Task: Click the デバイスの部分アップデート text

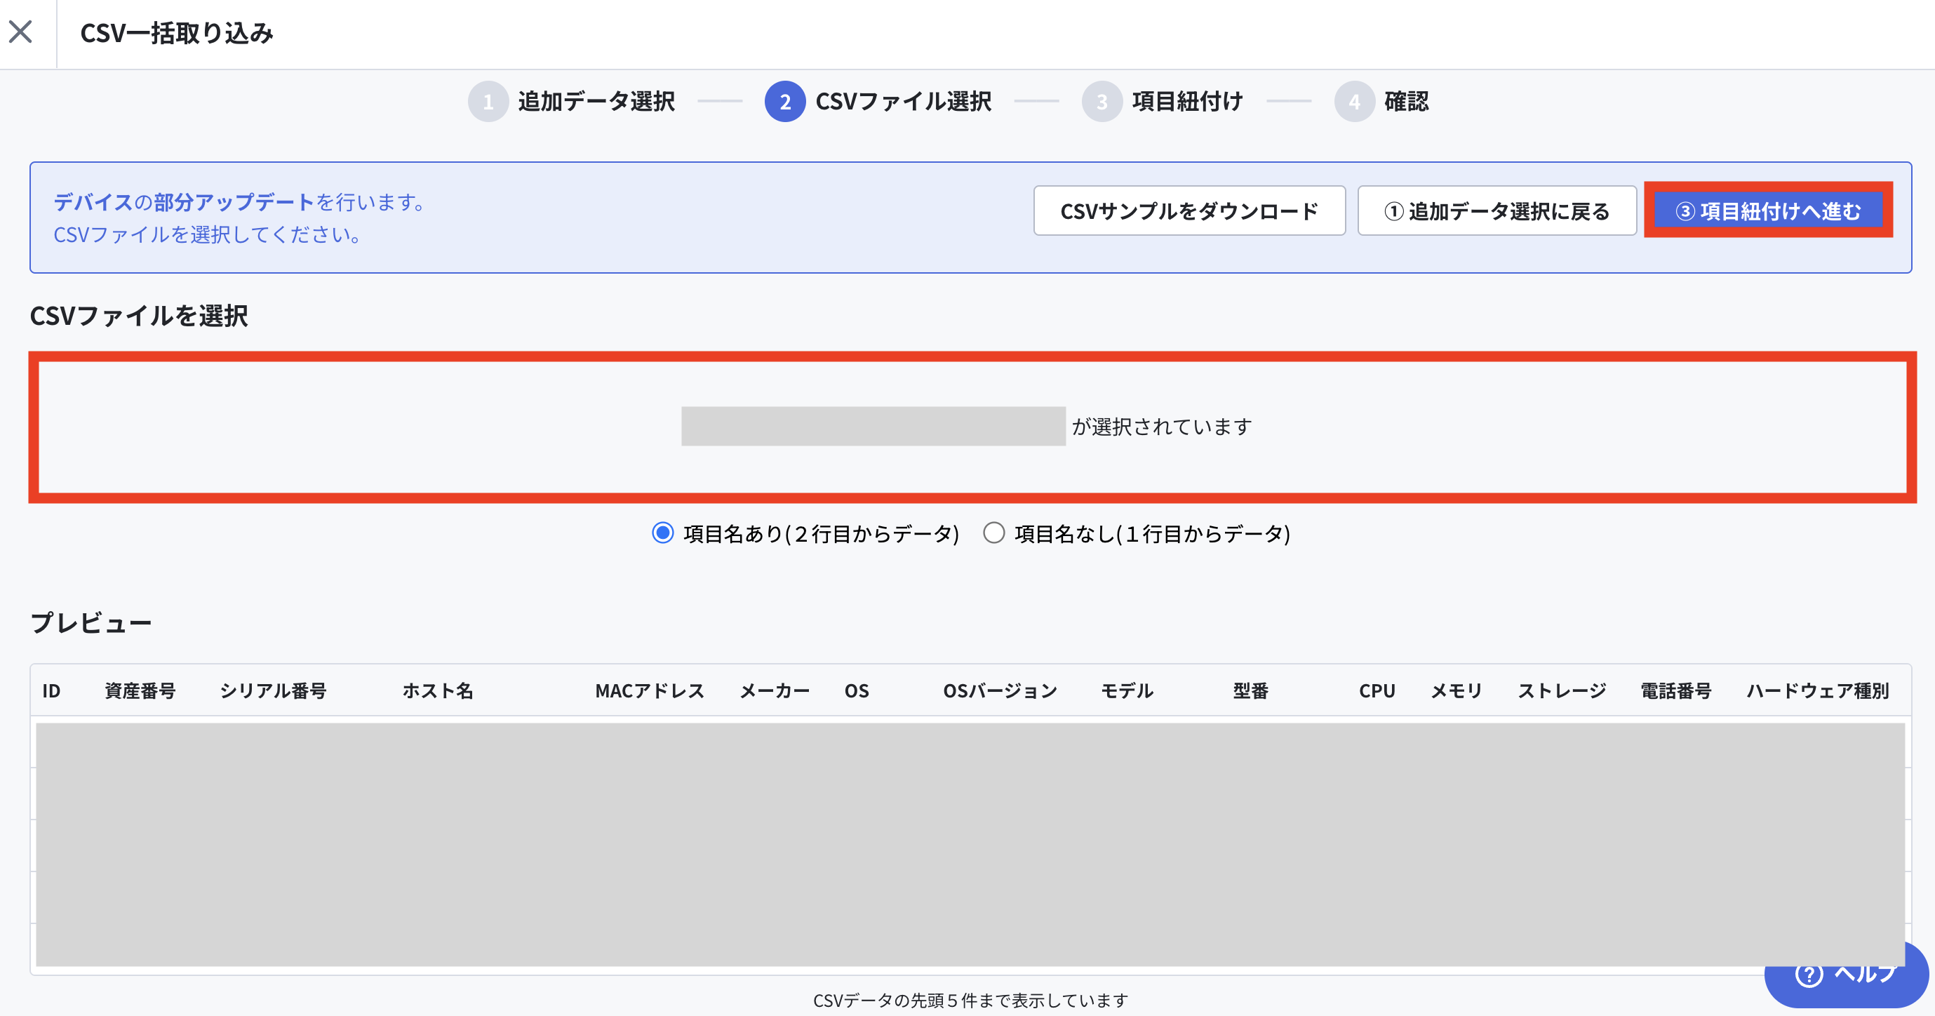Action: pos(183,202)
